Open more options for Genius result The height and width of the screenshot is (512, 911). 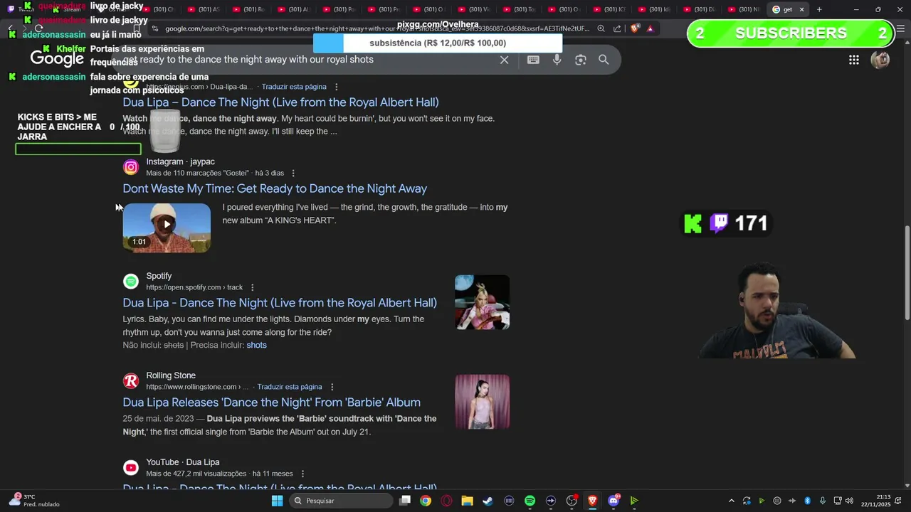(x=336, y=87)
